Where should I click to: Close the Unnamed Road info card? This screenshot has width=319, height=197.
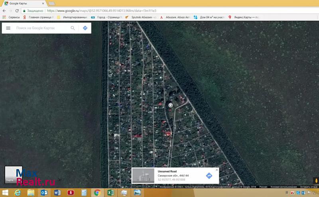[217, 170]
